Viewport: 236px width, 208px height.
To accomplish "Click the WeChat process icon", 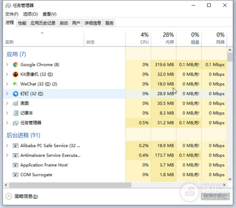I will 15,84.
